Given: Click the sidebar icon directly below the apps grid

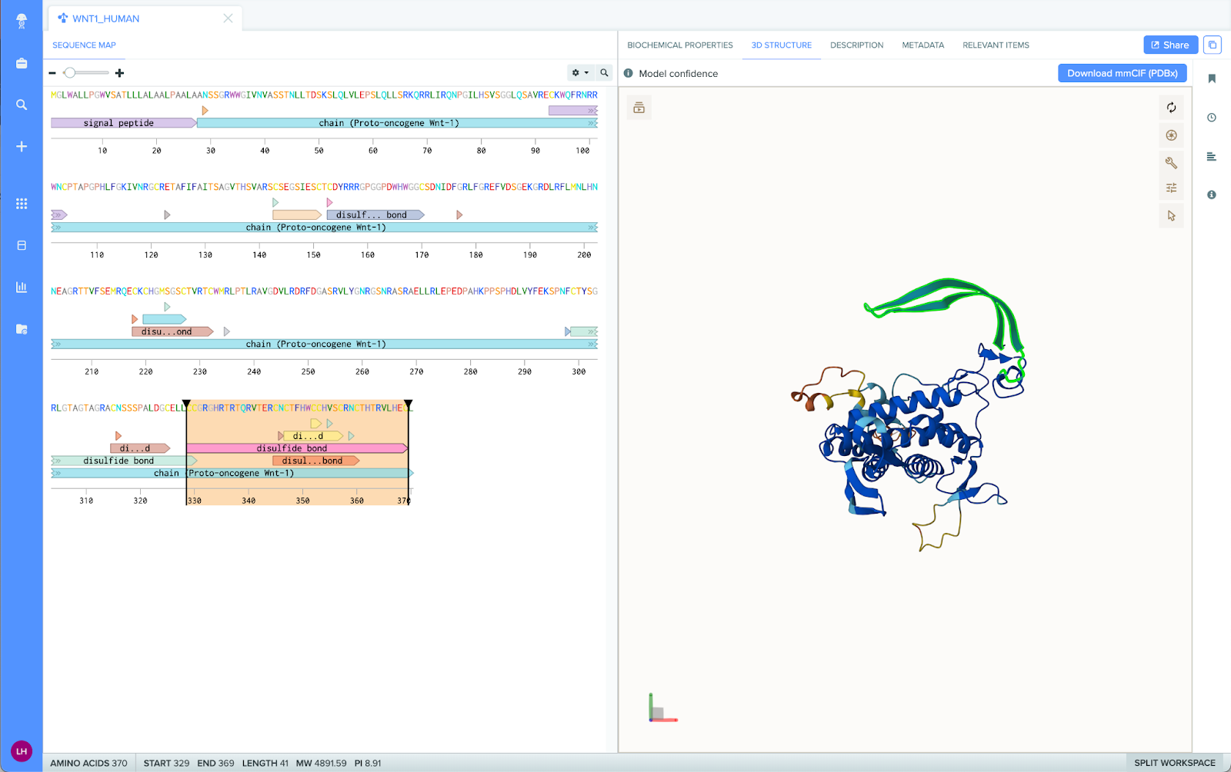Looking at the screenshot, I should (x=22, y=245).
